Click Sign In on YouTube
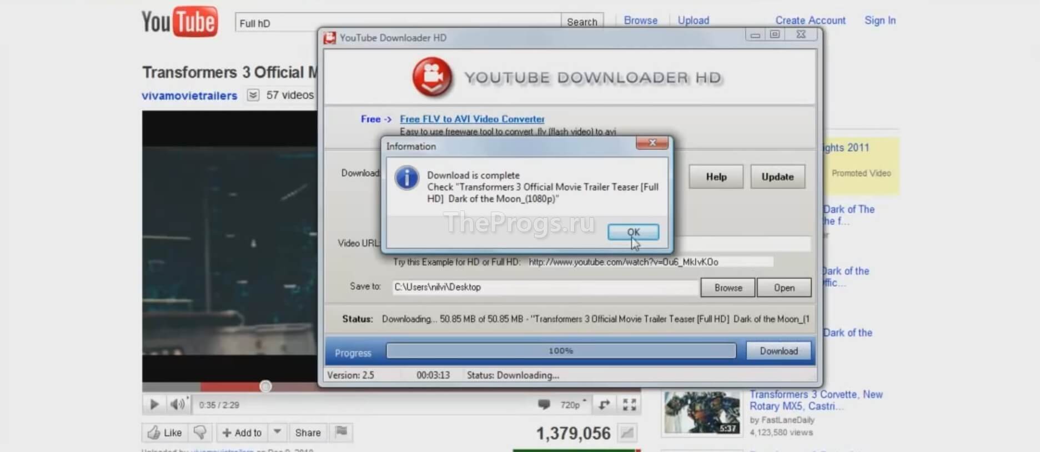The height and width of the screenshot is (452, 1040). pyautogui.click(x=880, y=21)
